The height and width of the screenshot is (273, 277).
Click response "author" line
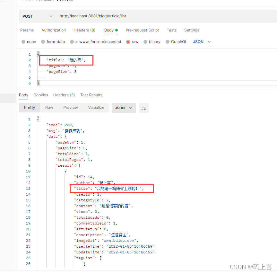(x=94, y=183)
